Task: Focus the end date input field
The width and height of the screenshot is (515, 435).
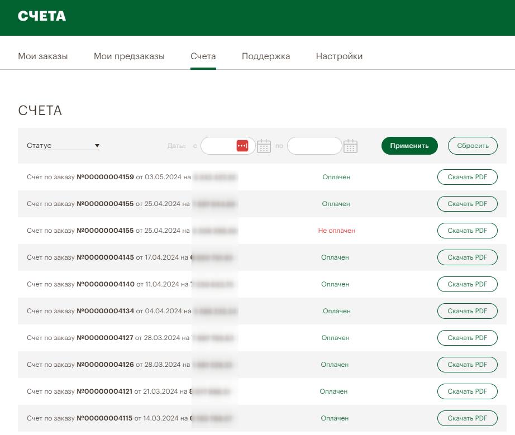Action: (x=314, y=146)
